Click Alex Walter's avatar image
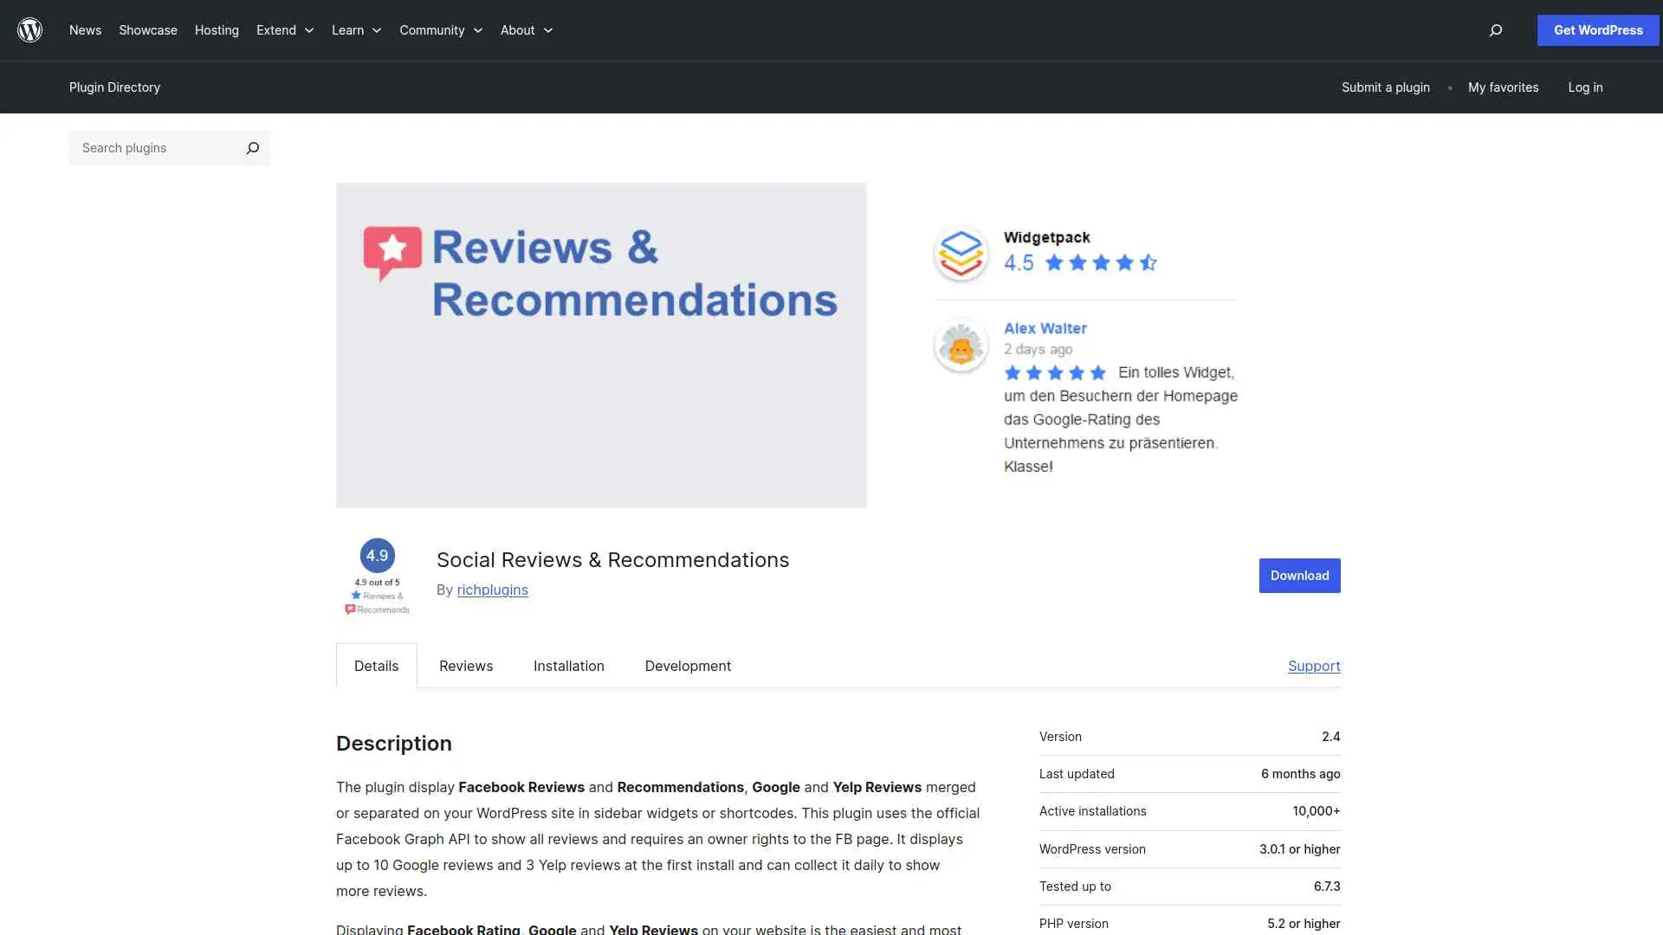This screenshot has width=1663, height=935. pyautogui.click(x=961, y=345)
